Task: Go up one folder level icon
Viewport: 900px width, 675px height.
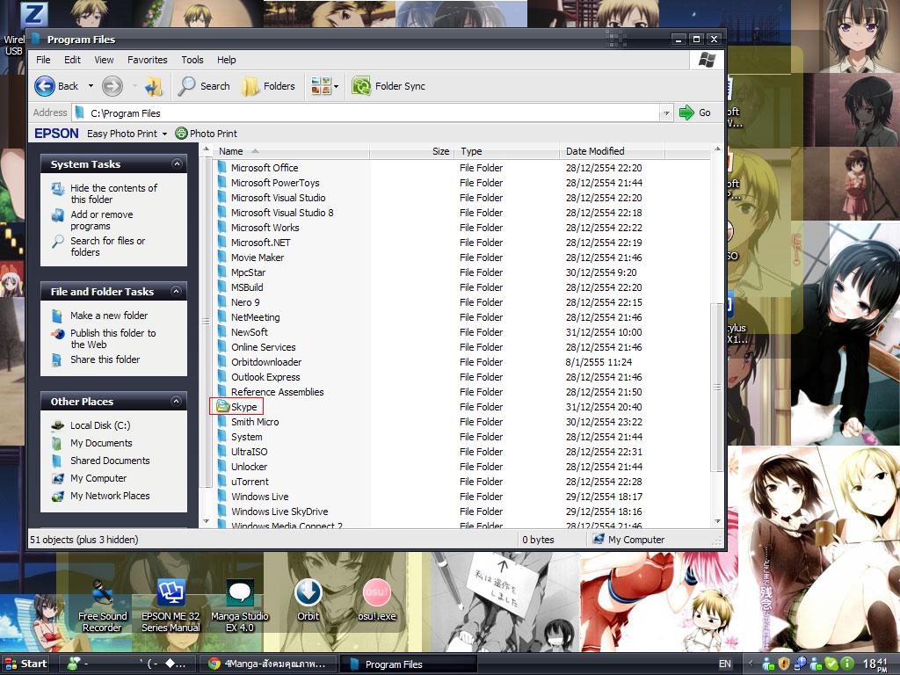Action: tap(153, 86)
